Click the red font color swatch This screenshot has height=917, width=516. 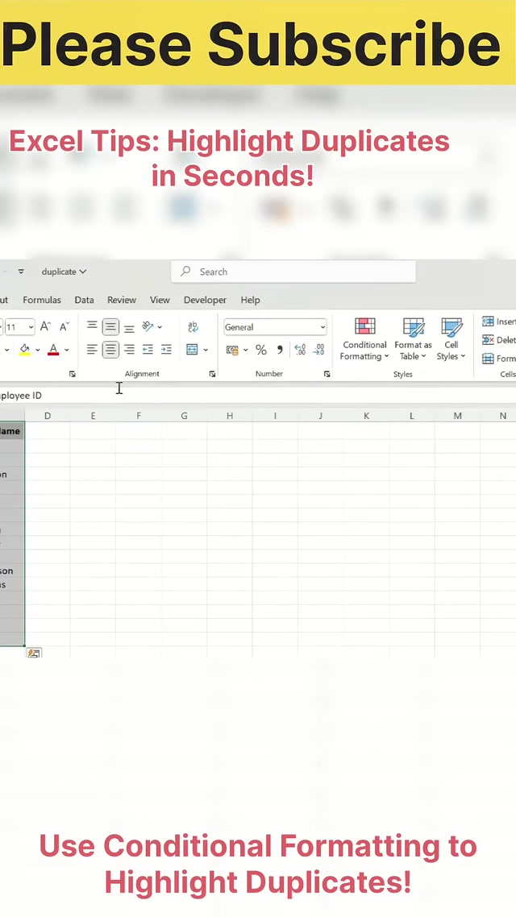coord(53,350)
